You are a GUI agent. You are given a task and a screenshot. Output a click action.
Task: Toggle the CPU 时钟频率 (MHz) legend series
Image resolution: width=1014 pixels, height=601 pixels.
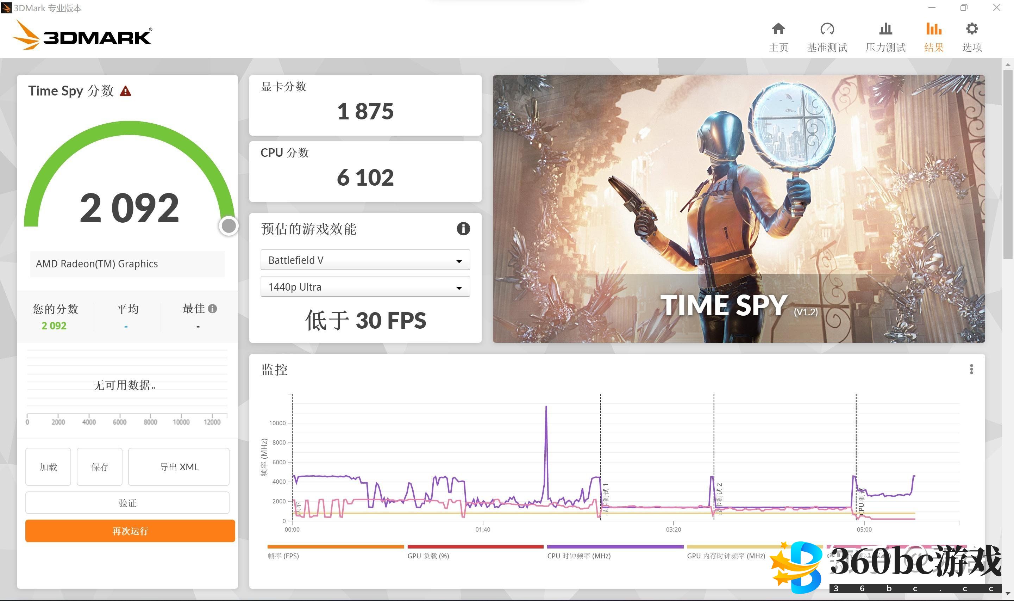coord(578,556)
